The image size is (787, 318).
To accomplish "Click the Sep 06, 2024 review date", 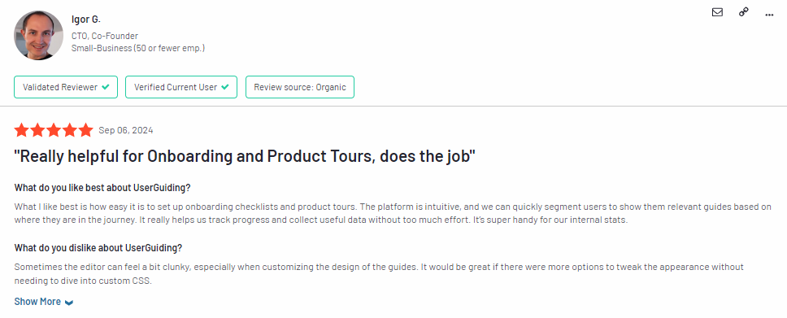I will [126, 131].
